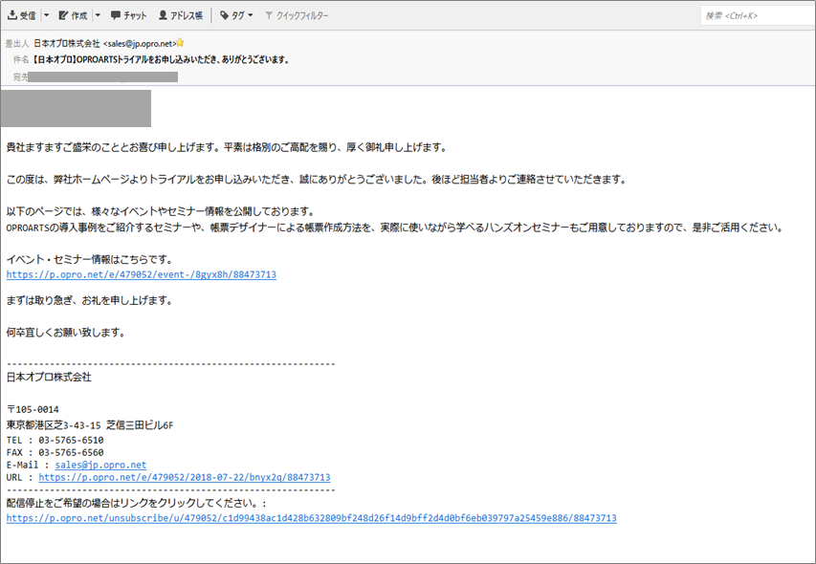Expand the 受信 dropdown arrow

pos(46,15)
